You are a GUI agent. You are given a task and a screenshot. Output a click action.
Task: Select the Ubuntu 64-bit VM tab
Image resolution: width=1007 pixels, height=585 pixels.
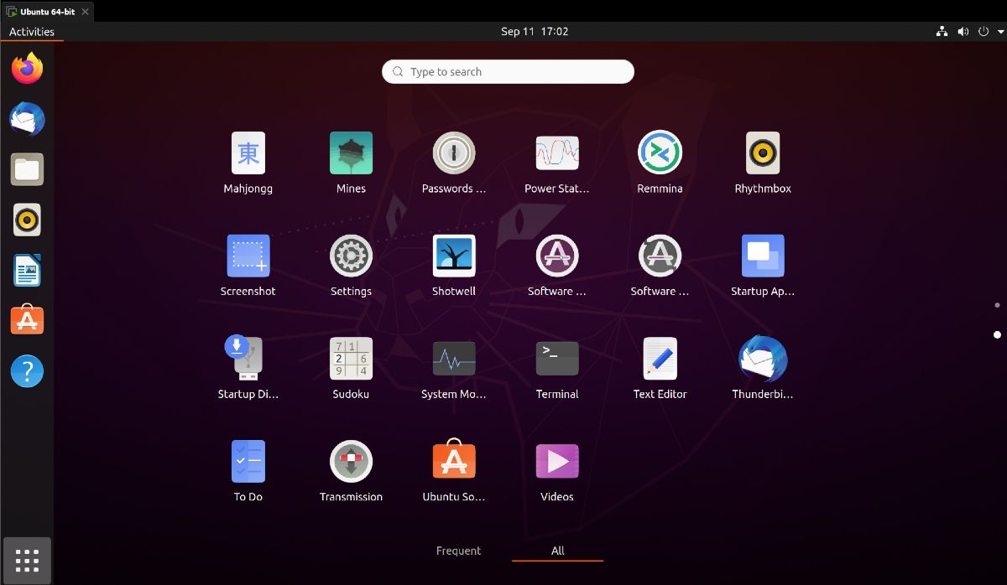48,11
